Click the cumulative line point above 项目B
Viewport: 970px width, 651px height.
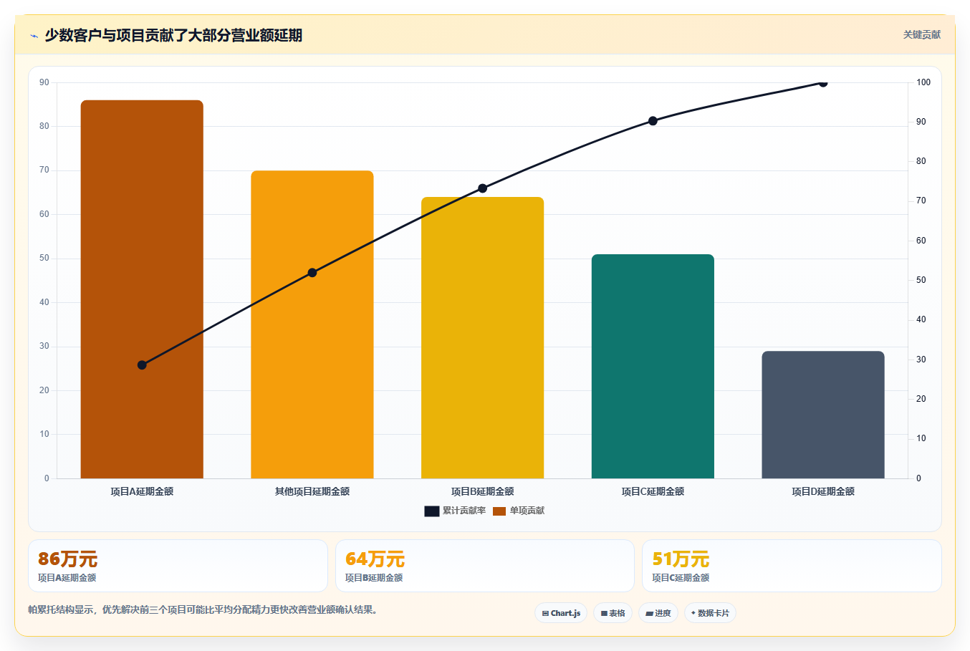[482, 188]
